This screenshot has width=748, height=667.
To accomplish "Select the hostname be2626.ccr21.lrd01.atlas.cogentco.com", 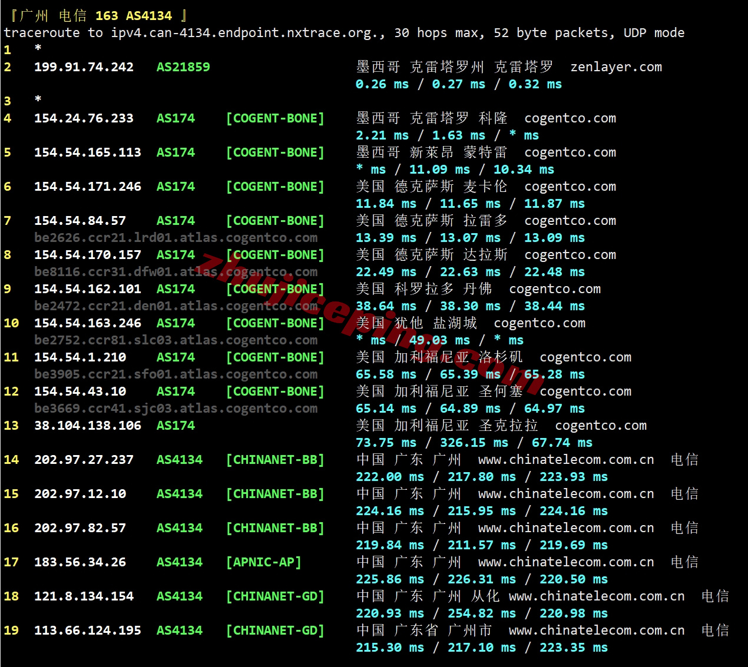I will point(176,237).
